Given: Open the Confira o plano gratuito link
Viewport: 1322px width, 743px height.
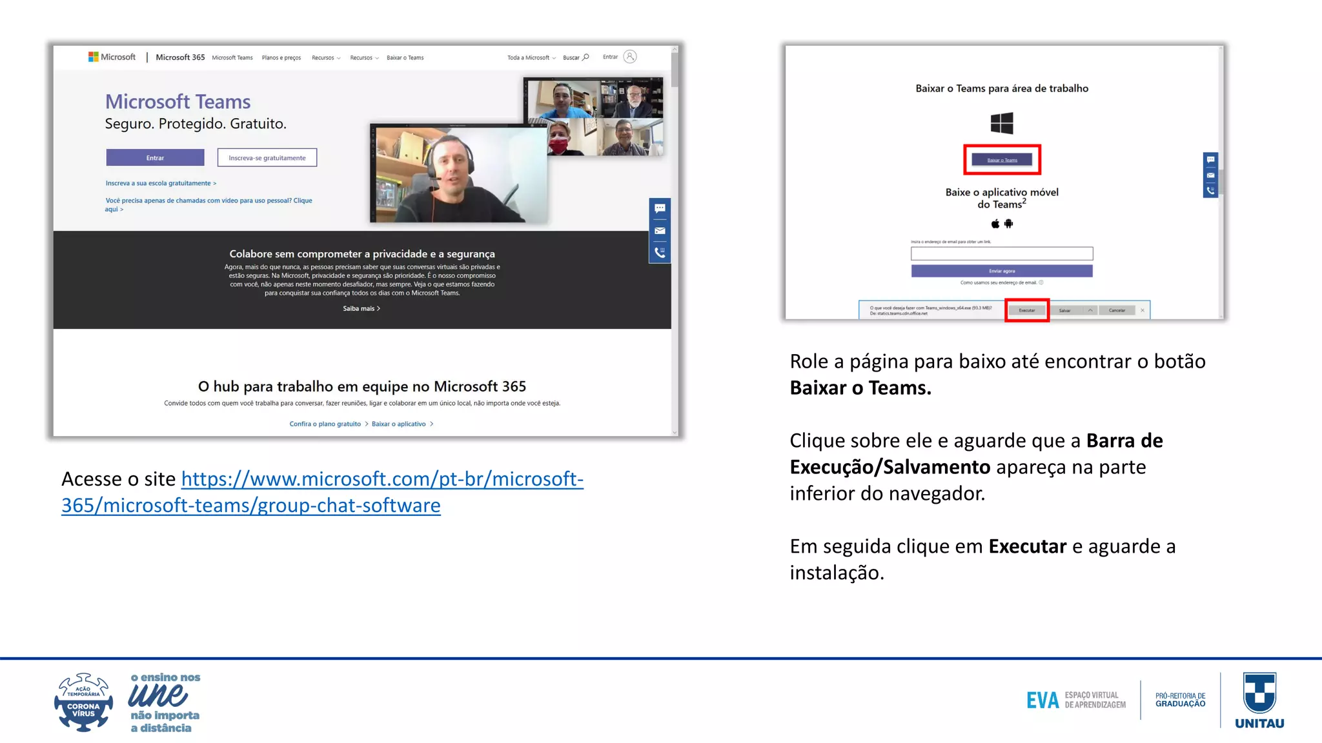Looking at the screenshot, I should tap(328, 424).
